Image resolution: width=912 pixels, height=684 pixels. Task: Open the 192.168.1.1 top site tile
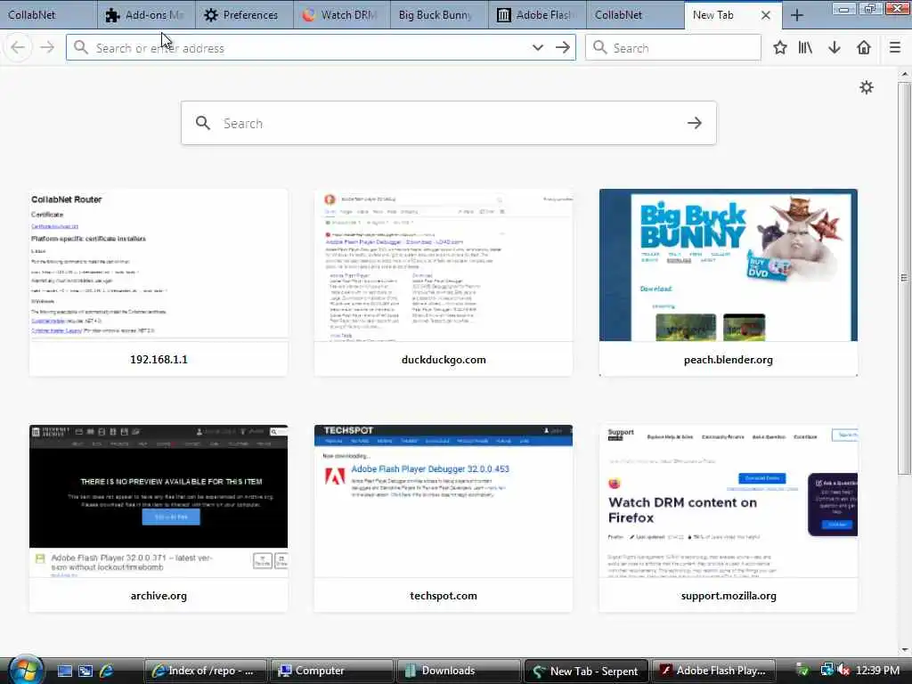159,282
